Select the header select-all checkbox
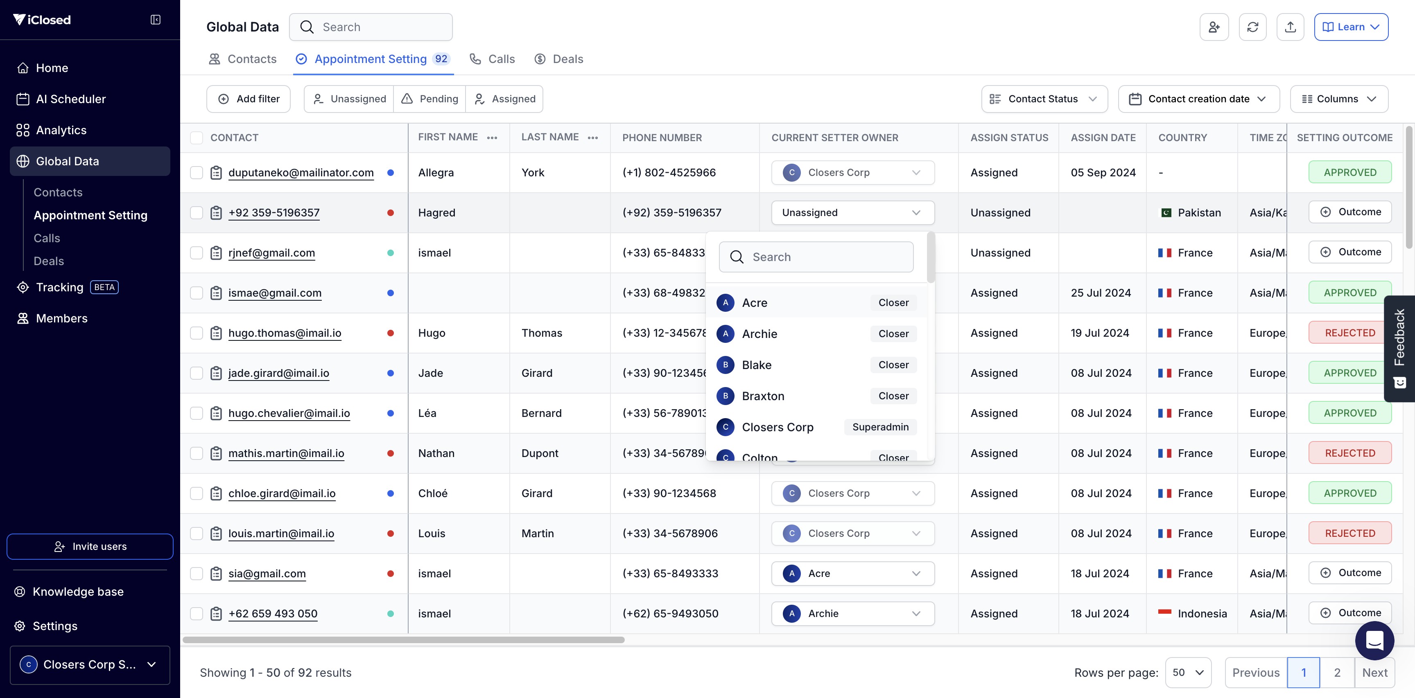Viewport: 1415px width, 698px height. click(x=196, y=138)
